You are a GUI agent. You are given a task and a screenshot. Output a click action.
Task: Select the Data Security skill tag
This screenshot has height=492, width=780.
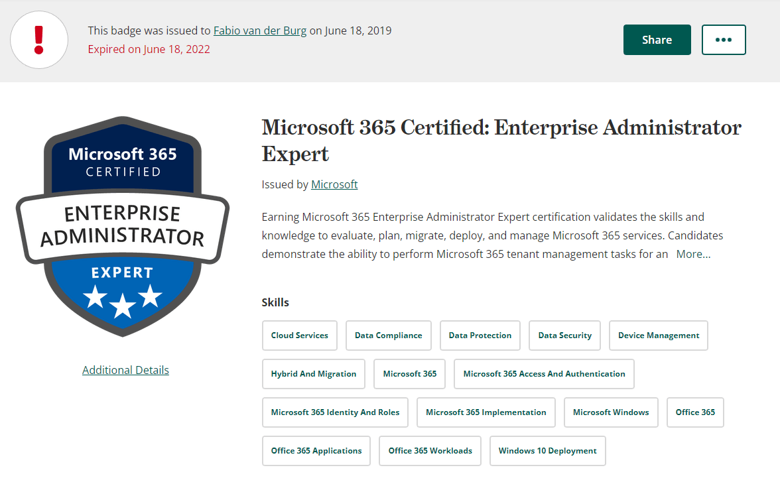pyautogui.click(x=564, y=336)
